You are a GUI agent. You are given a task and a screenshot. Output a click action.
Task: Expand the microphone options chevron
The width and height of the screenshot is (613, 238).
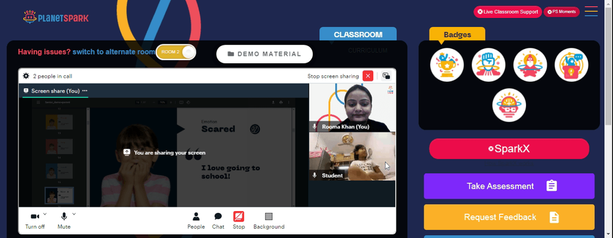(x=74, y=213)
